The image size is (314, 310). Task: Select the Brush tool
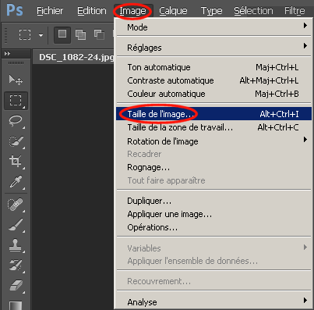(x=16, y=225)
